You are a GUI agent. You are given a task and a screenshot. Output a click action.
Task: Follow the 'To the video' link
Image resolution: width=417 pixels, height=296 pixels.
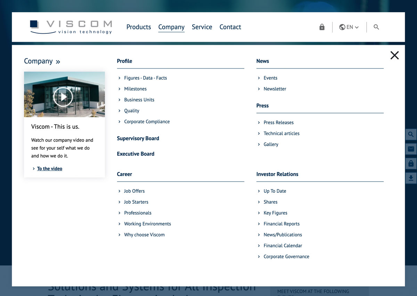pos(50,169)
